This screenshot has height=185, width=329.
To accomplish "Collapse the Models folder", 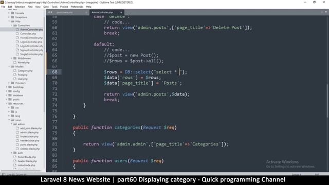I will 9,66.
